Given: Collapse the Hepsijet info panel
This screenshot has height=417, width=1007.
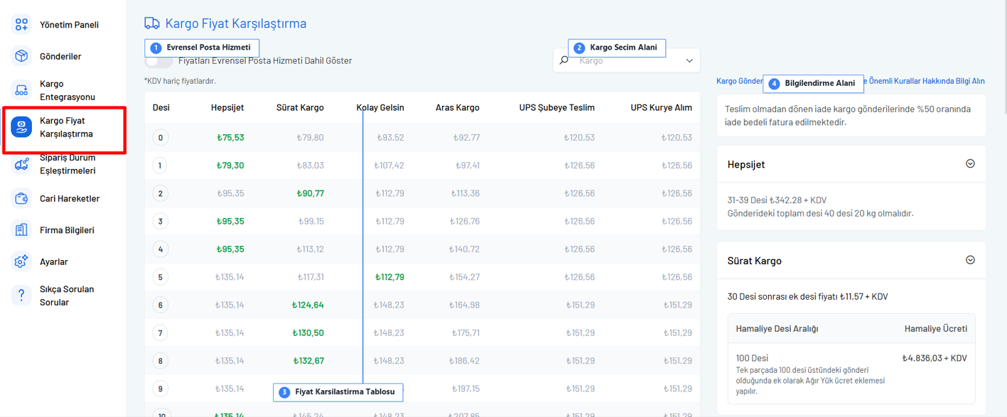Looking at the screenshot, I should tap(970, 164).
